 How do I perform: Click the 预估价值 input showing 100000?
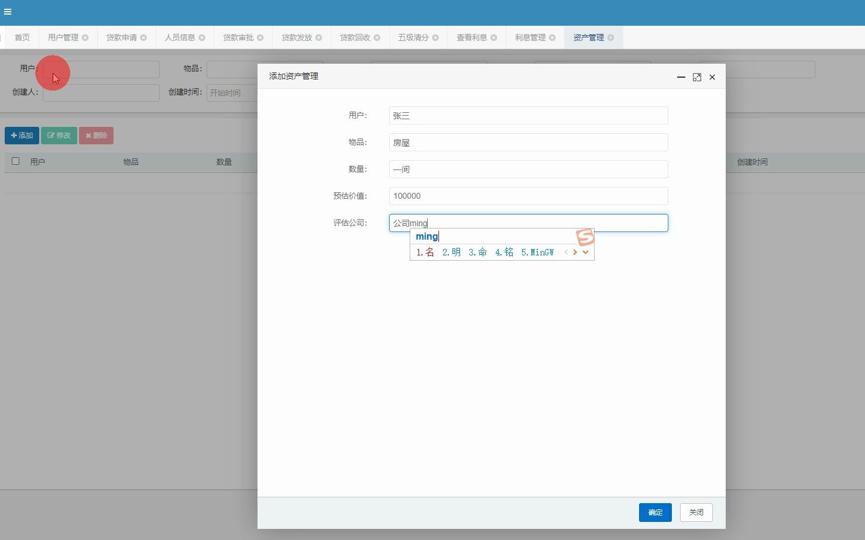(x=528, y=196)
